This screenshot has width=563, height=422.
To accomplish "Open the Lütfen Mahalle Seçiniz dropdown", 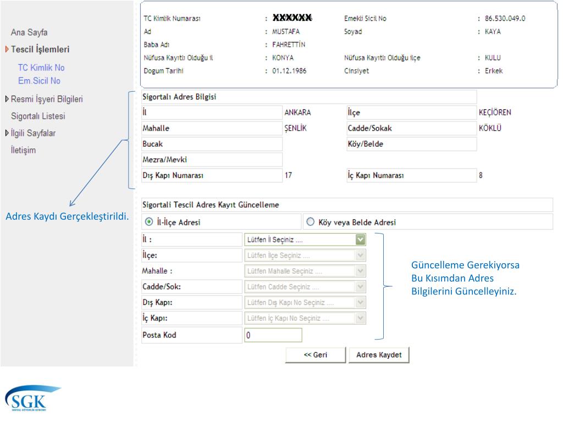I will click(x=305, y=271).
